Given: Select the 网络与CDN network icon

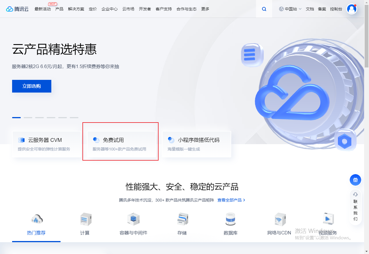Looking at the screenshot, I should click(279, 219).
